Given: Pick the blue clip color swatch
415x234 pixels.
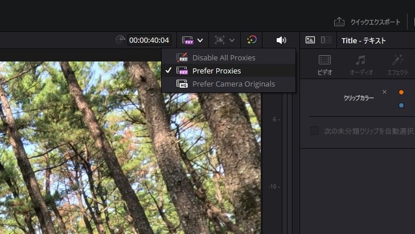Looking at the screenshot, I should 401,105.
